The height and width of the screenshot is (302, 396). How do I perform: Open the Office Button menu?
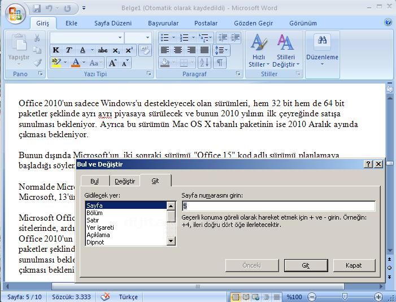(15, 14)
